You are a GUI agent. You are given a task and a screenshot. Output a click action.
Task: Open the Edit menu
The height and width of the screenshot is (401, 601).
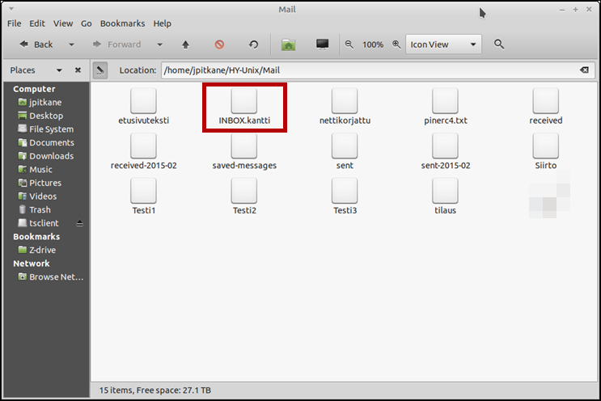click(37, 23)
